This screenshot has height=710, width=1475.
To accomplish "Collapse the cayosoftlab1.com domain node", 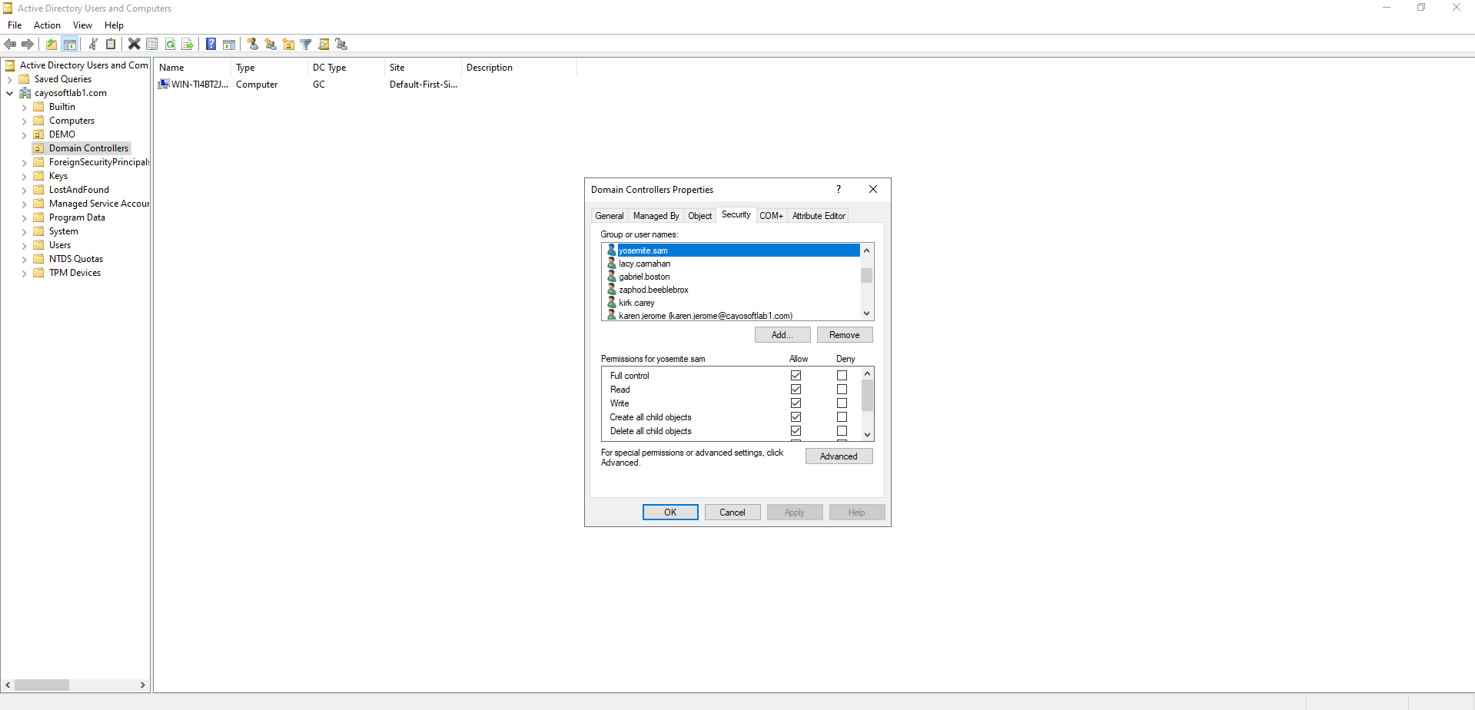I will (x=9, y=94).
